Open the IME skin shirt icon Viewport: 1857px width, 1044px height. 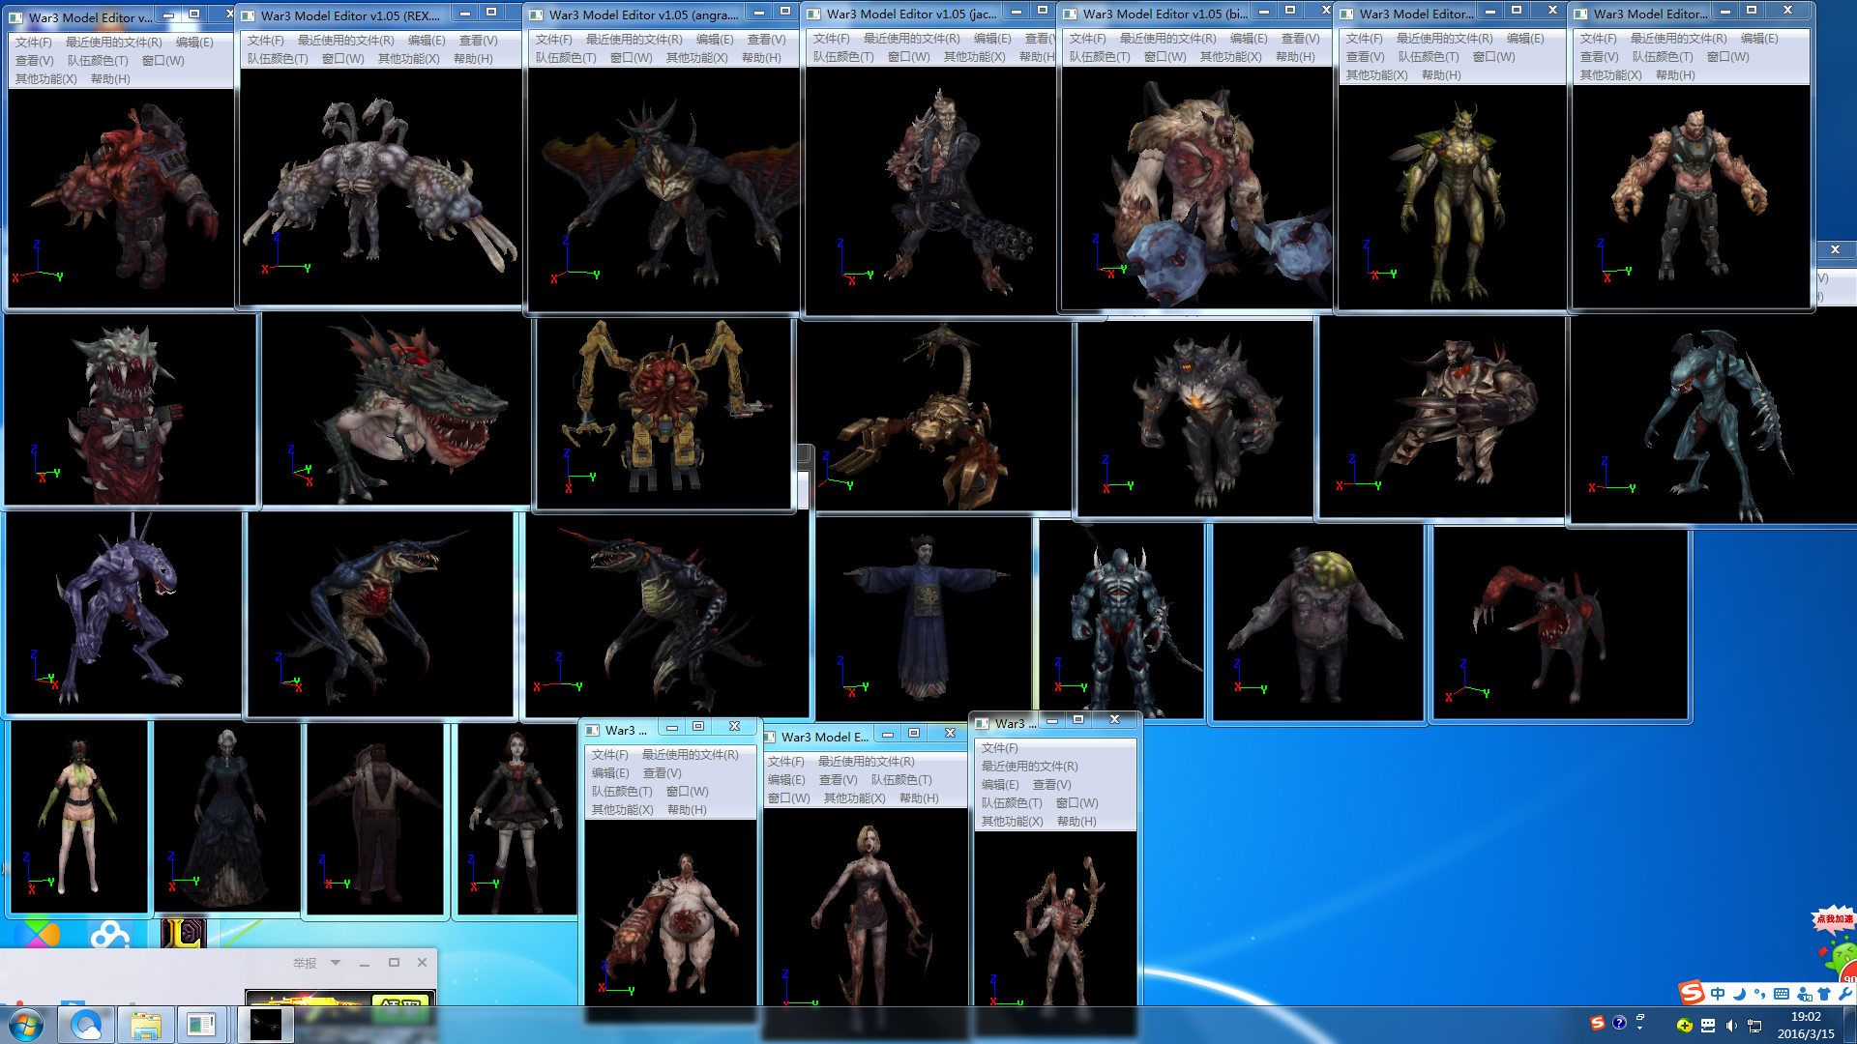[1824, 994]
